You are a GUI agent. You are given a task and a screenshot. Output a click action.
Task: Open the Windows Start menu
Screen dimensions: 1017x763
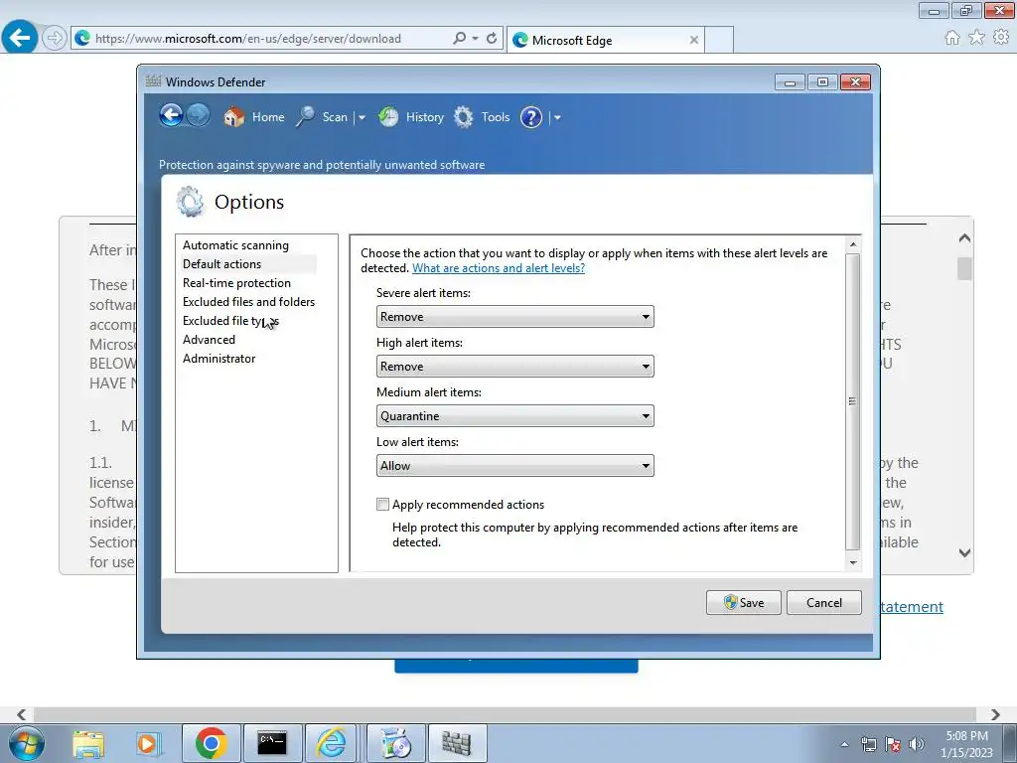tap(27, 743)
